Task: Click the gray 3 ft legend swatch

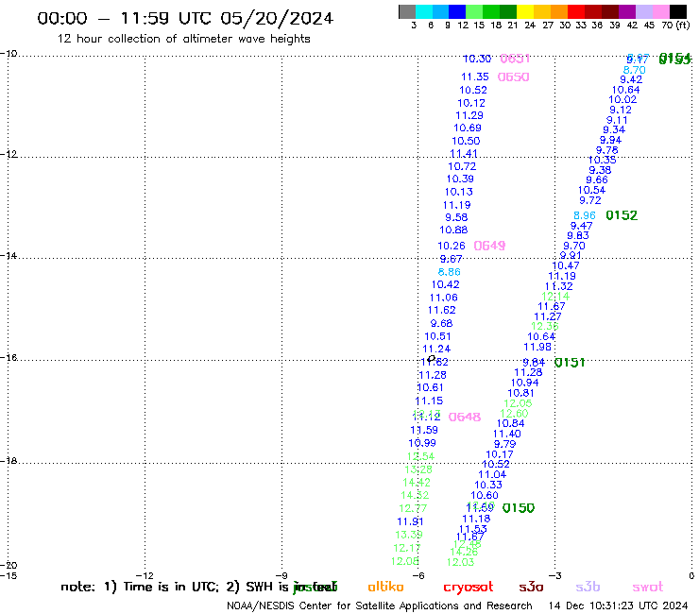Action: pos(407,11)
